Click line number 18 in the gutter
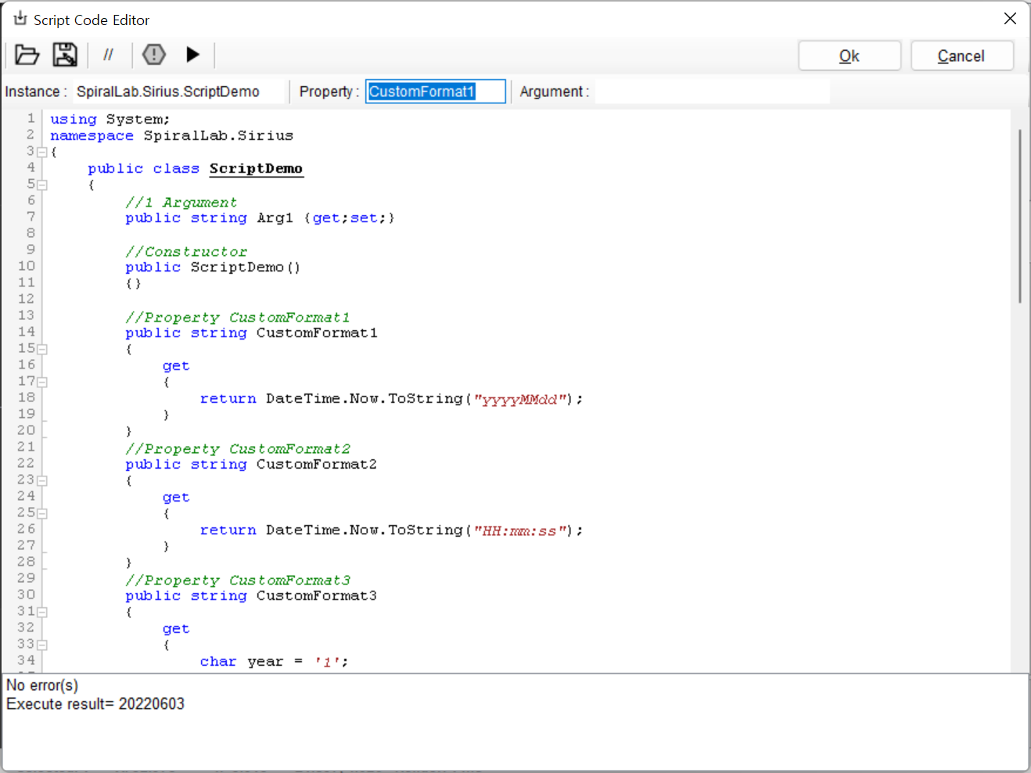This screenshot has height=773, width=1031. tap(27, 397)
